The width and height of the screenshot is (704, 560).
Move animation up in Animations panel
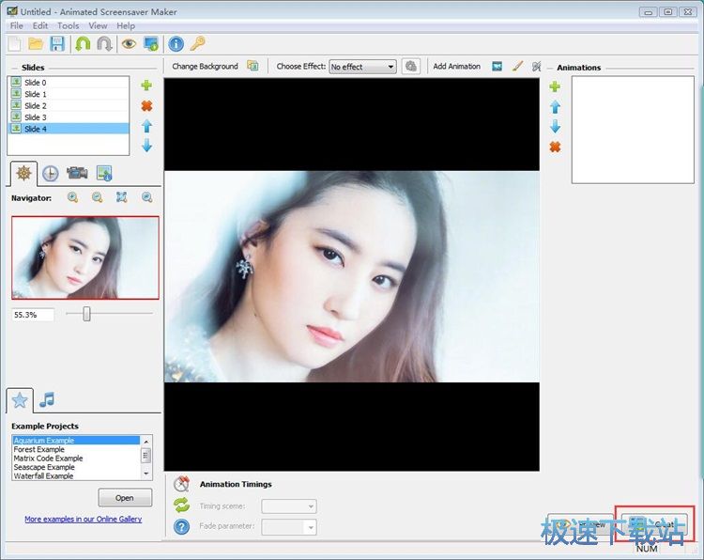coord(556,107)
